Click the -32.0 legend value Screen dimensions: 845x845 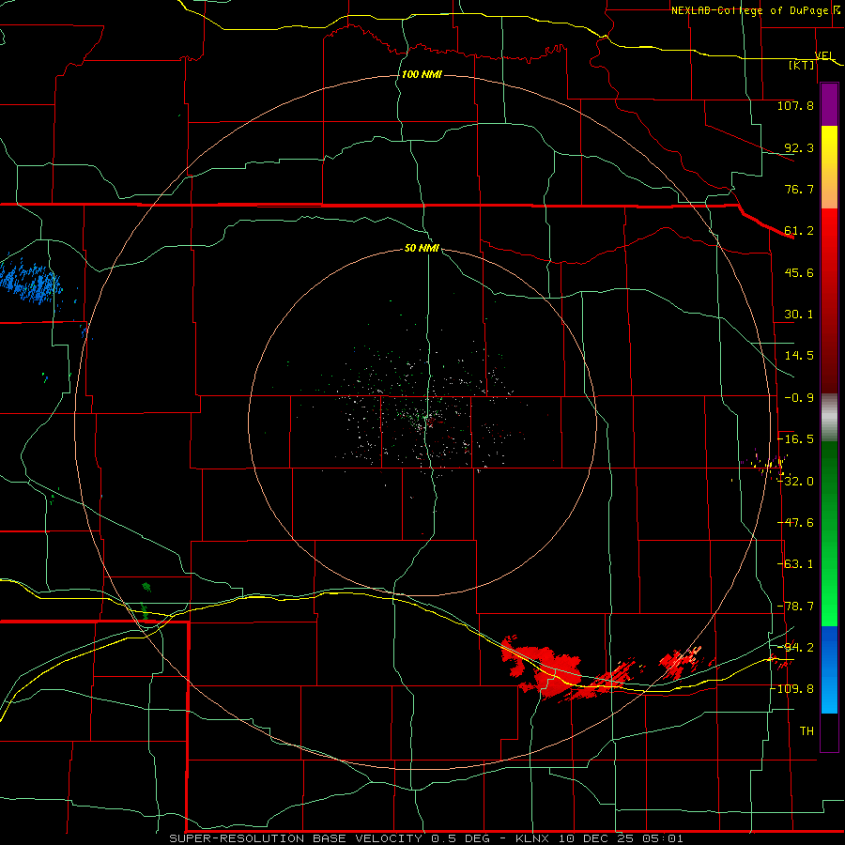click(796, 481)
